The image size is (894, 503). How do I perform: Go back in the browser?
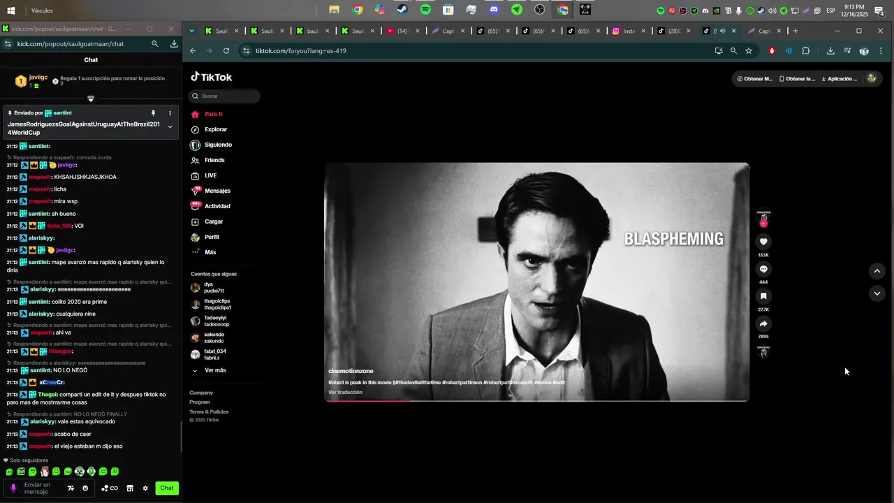(x=193, y=51)
